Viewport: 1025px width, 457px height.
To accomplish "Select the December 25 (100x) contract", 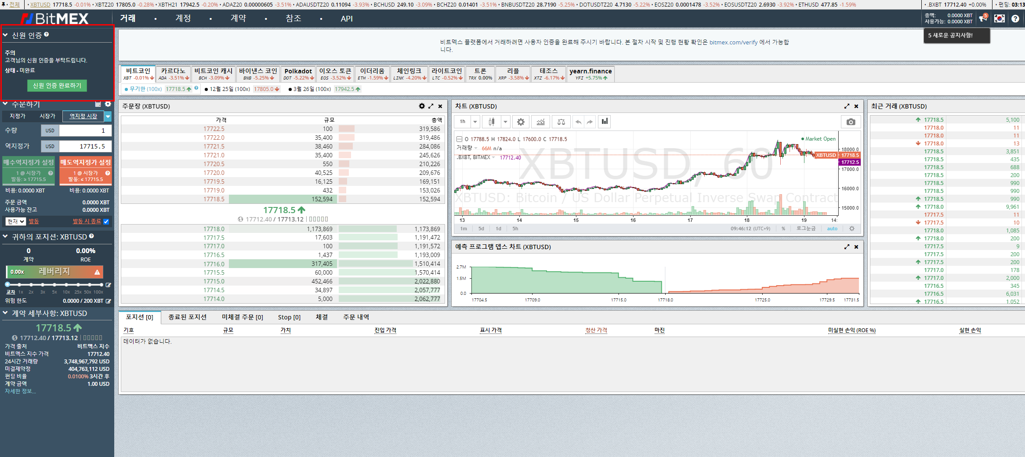I will pyautogui.click(x=227, y=89).
